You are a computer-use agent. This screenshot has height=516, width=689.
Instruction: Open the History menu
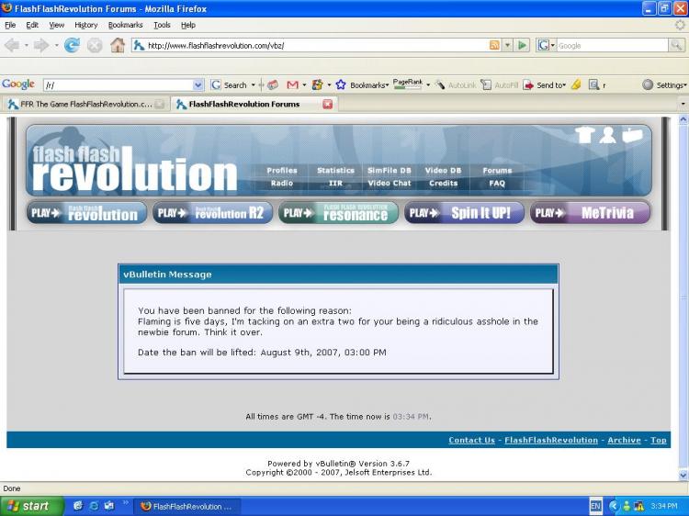tap(86, 25)
